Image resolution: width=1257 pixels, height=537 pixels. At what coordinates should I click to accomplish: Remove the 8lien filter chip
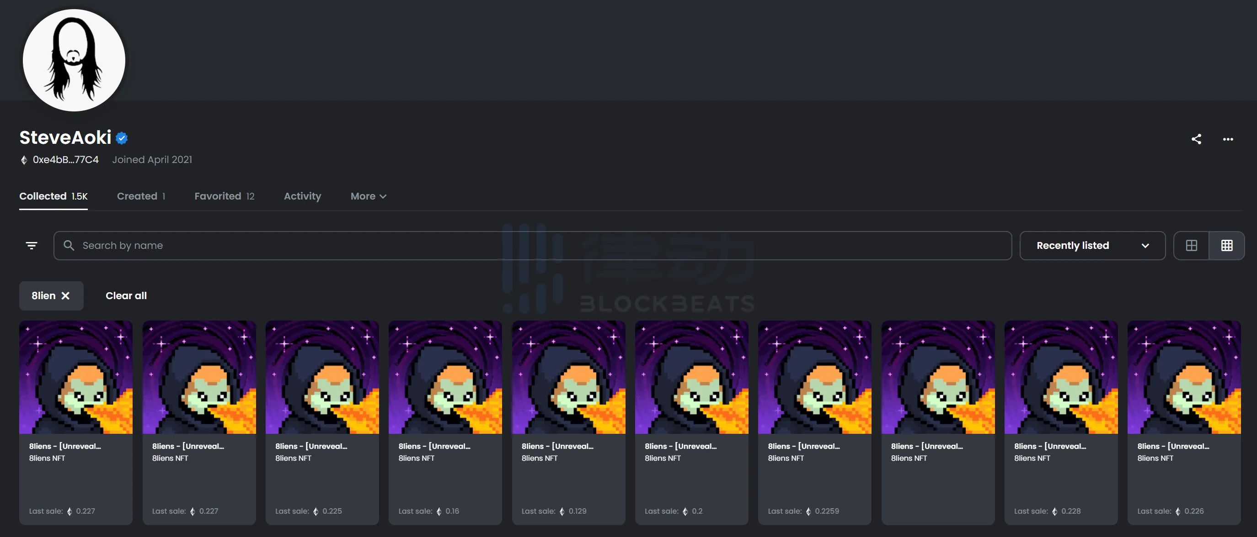click(65, 296)
